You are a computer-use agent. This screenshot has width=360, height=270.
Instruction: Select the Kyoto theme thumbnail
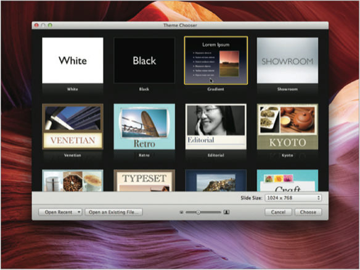(x=287, y=126)
